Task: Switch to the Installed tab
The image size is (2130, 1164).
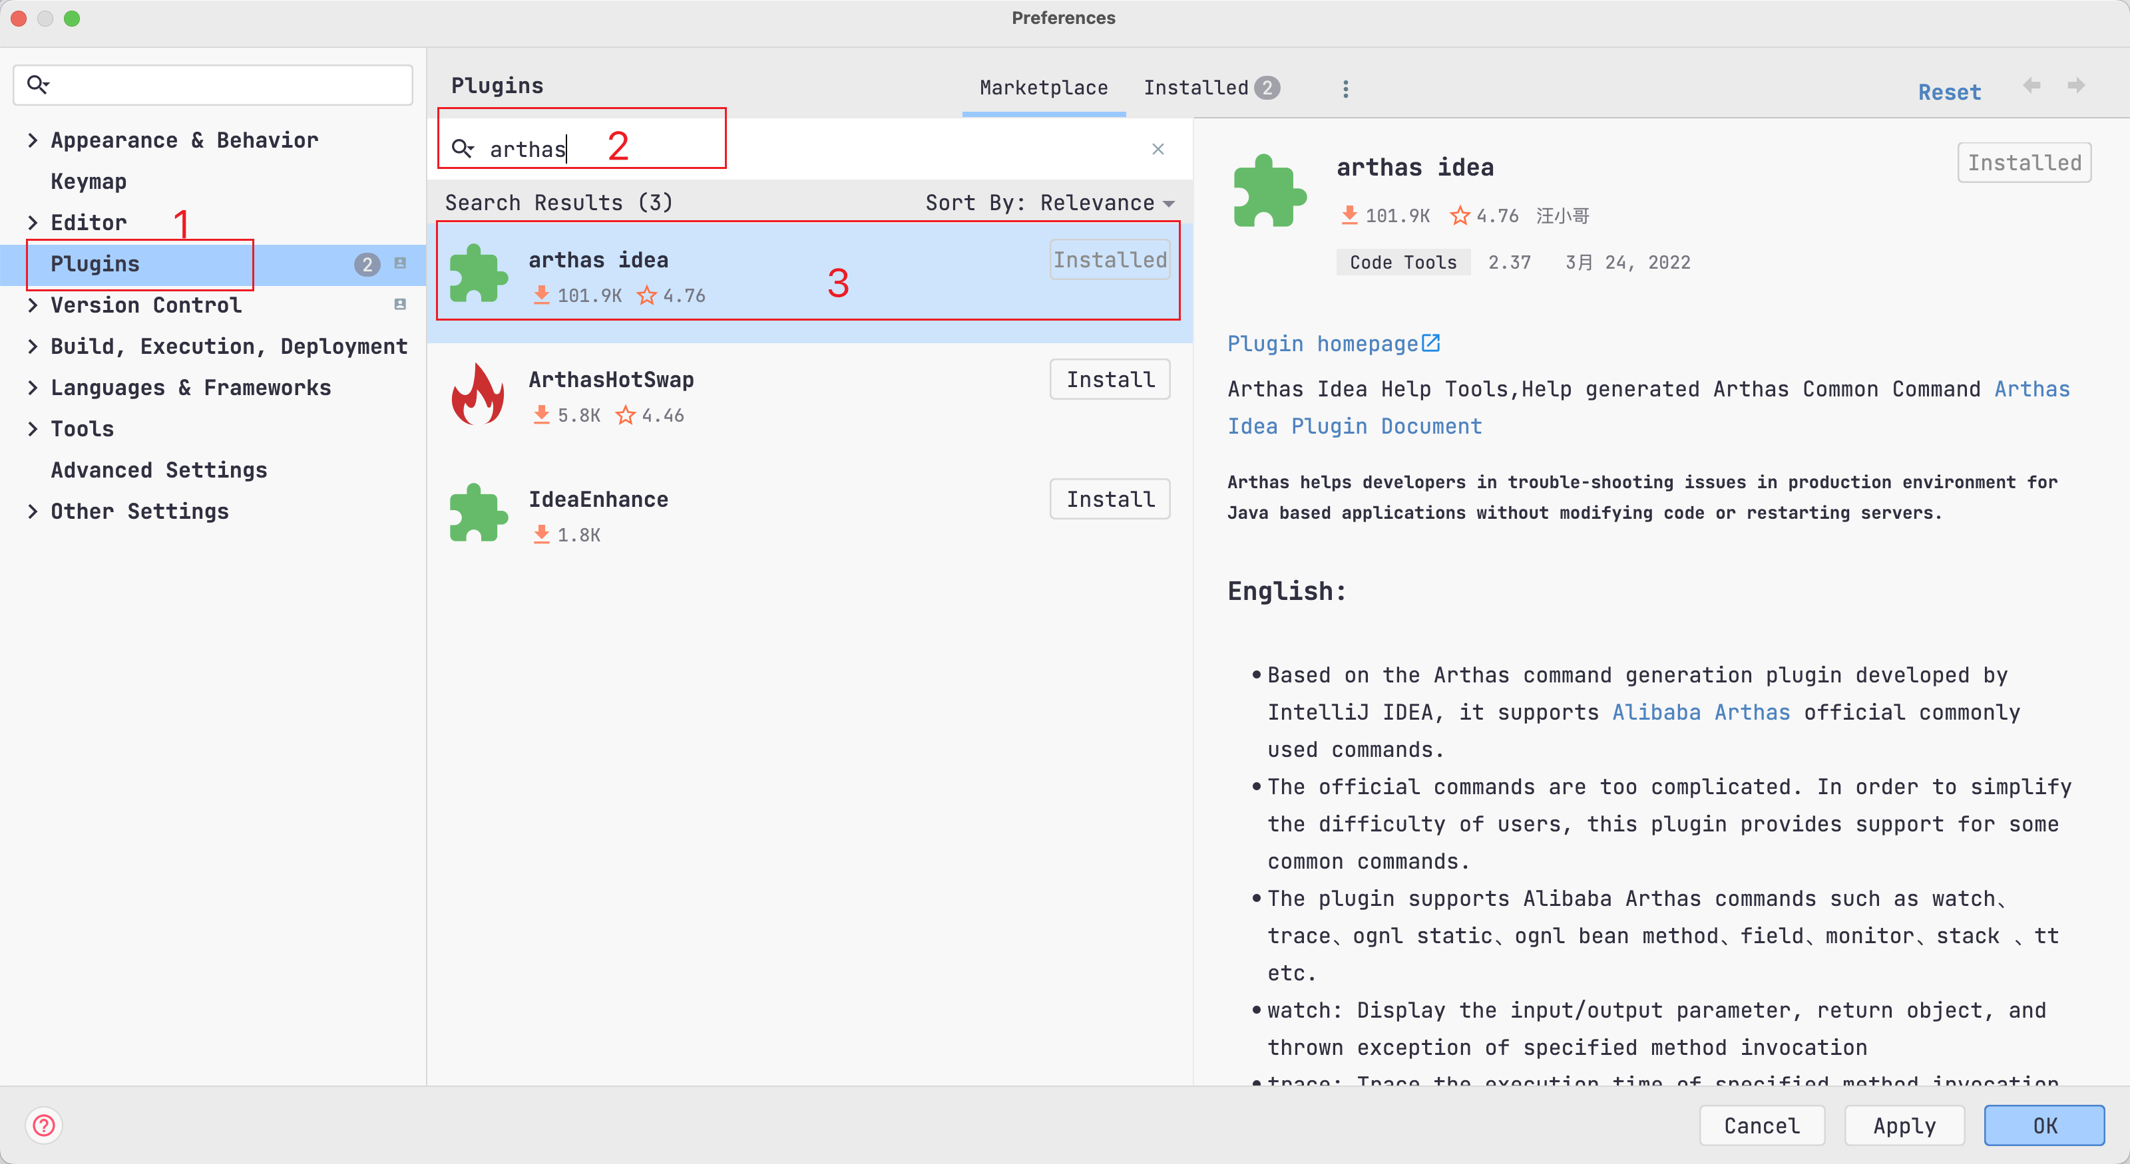Action: click(1211, 88)
